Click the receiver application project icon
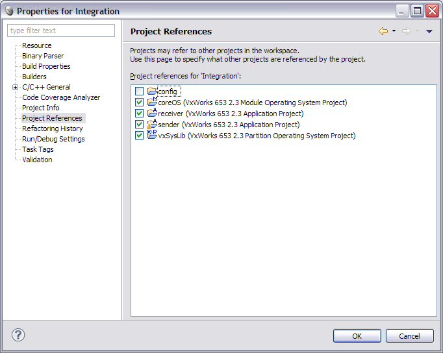The height and width of the screenshot is (353, 443). 152,113
